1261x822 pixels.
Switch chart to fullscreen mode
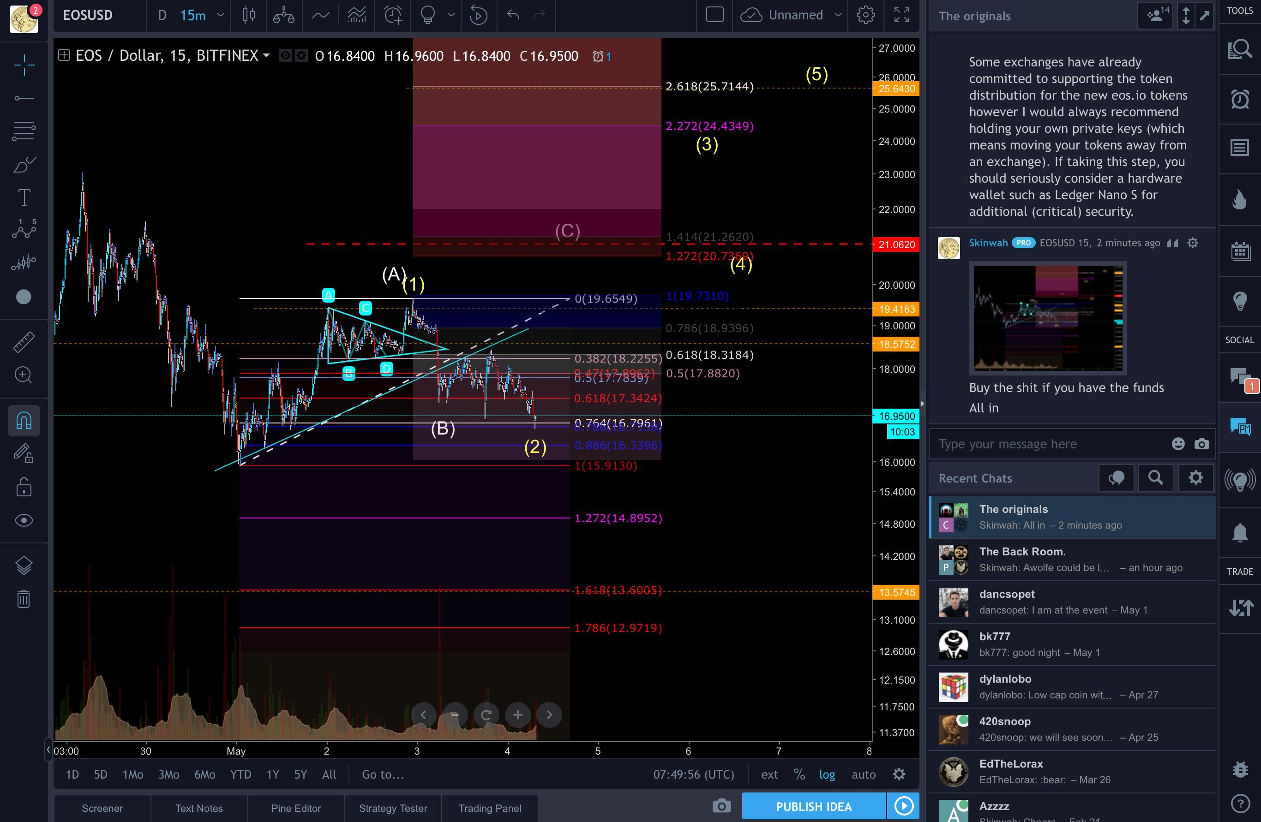[x=902, y=15]
